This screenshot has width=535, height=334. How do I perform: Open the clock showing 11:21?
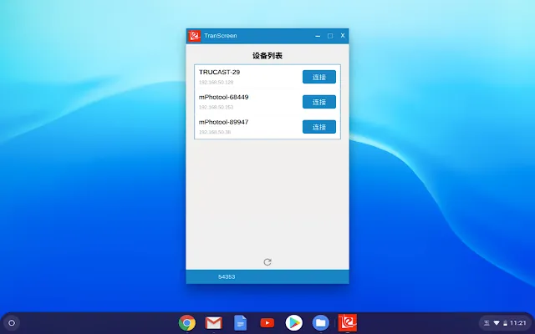518,323
